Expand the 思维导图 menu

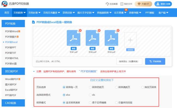pos(135,13)
